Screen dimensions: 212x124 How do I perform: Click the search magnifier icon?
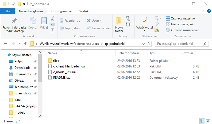205,44
